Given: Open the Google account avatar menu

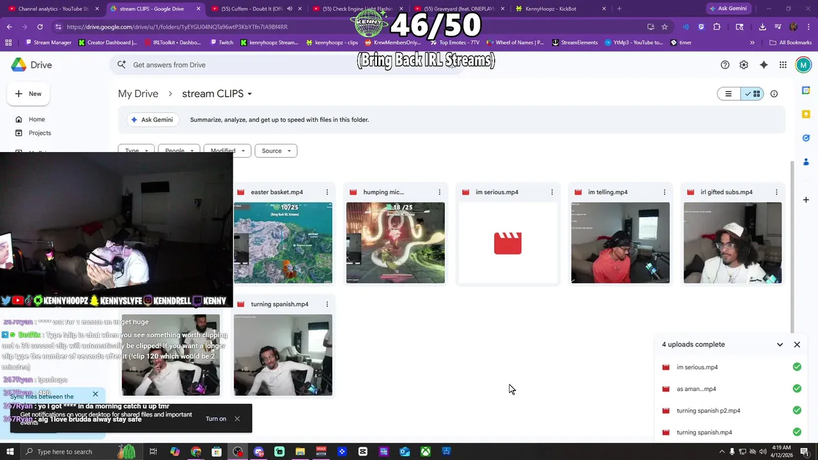Looking at the screenshot, I should pos(803,65).
